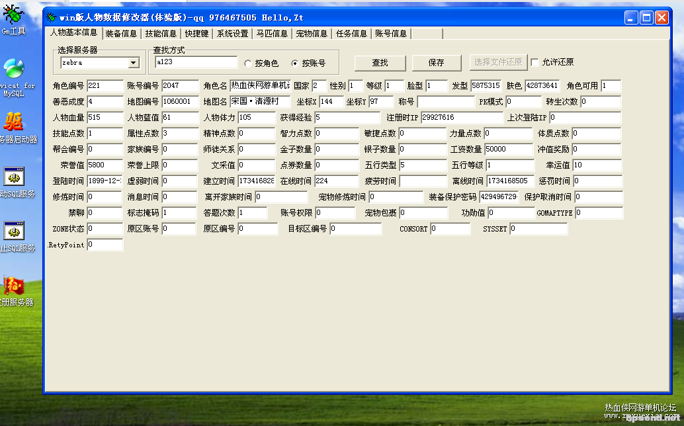Click the 角色名 field
The image size is (684, 426).
[x=260, y=86]
